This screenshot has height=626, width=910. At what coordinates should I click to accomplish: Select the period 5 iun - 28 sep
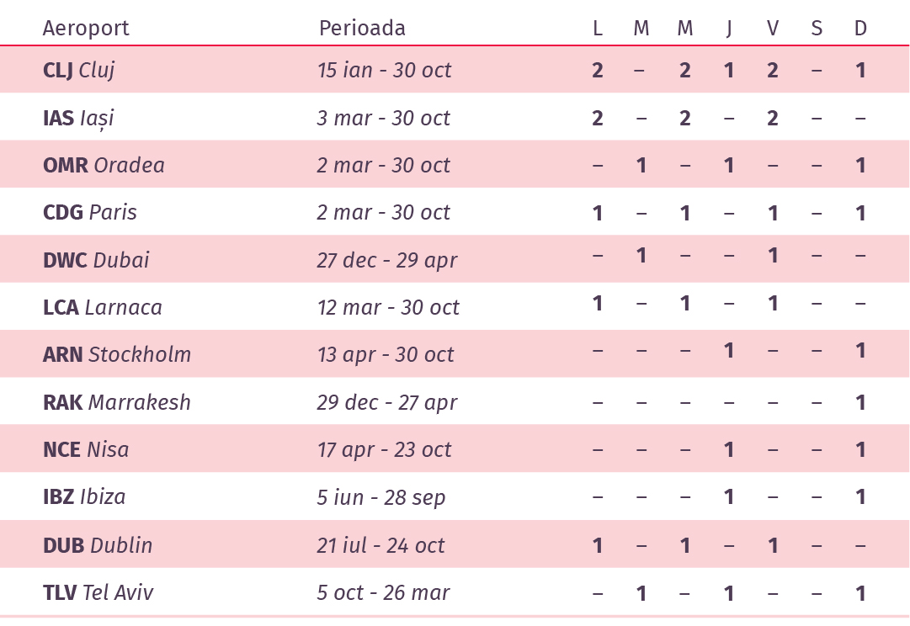381,498
